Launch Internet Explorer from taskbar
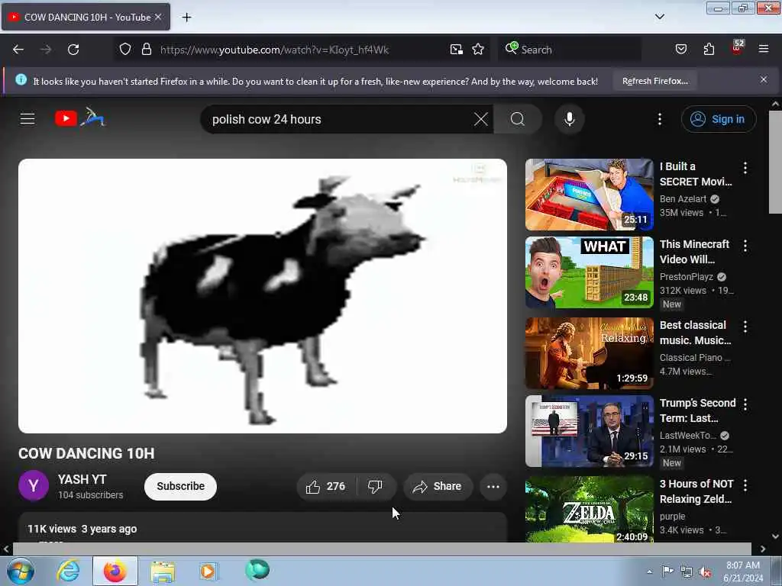 [x=68, y=571]
